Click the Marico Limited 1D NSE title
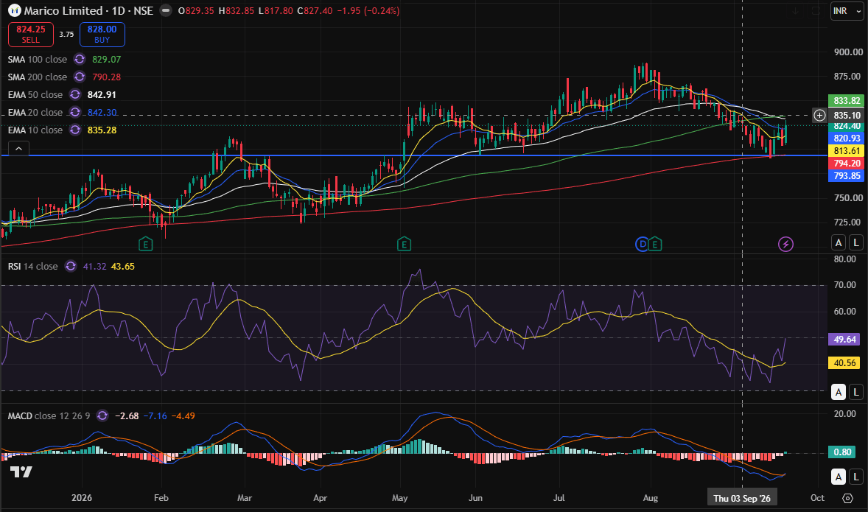 coord(88,10)
